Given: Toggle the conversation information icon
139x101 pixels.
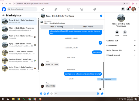Looking at the screenshot, I should 101,16.
